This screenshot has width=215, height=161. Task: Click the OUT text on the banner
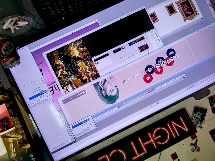tap(136, 76)
